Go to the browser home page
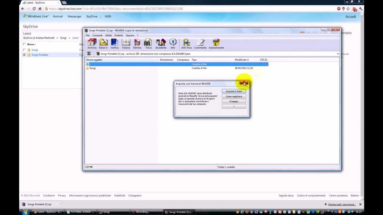This screenshot has width=383, height=215. coord(40,9)
